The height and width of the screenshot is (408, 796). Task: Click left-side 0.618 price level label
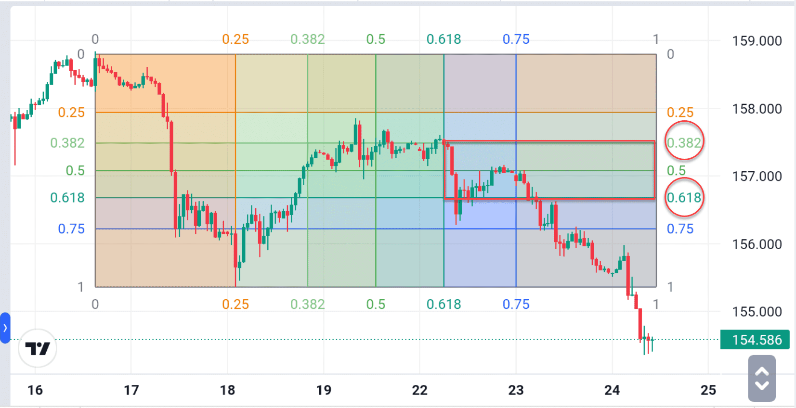(x=67, y=197)
